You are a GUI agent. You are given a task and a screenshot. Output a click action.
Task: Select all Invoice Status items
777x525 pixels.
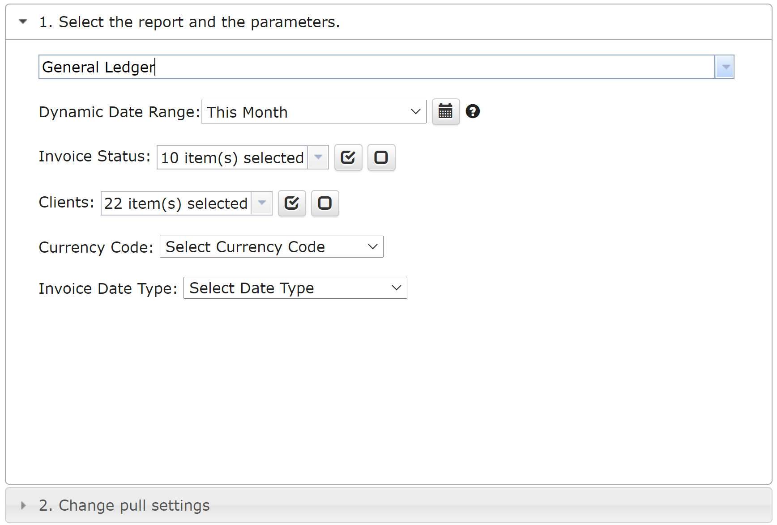point(348,157)
